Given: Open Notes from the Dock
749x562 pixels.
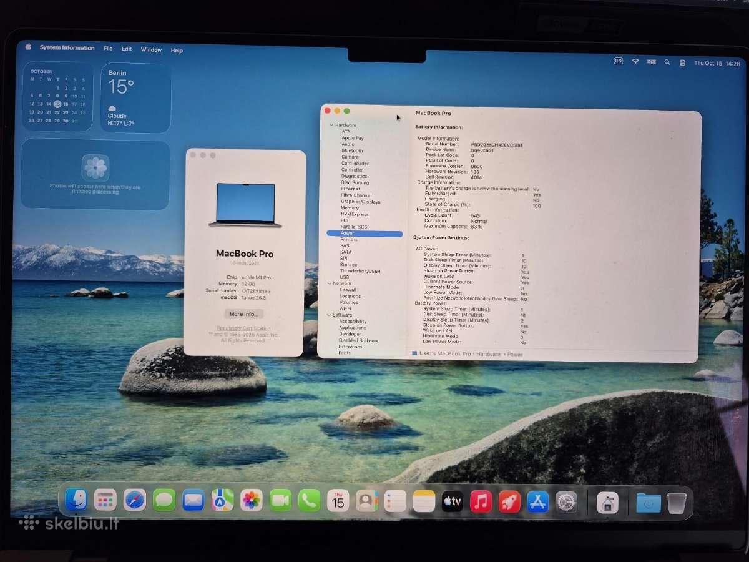Looking at the screenshot, I should click(x=424, y=501).
